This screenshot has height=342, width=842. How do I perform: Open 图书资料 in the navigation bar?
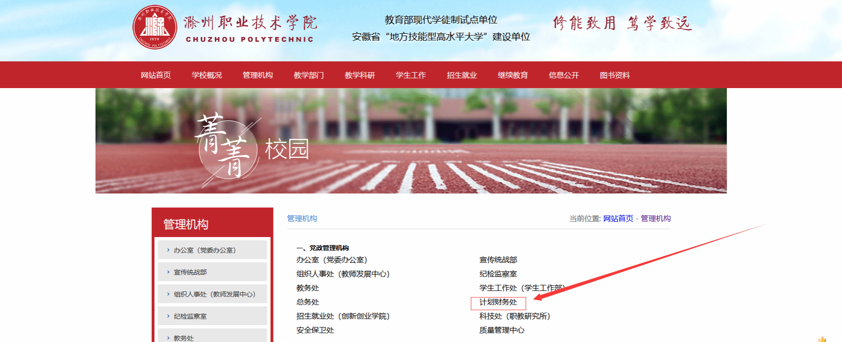point(615,75)
